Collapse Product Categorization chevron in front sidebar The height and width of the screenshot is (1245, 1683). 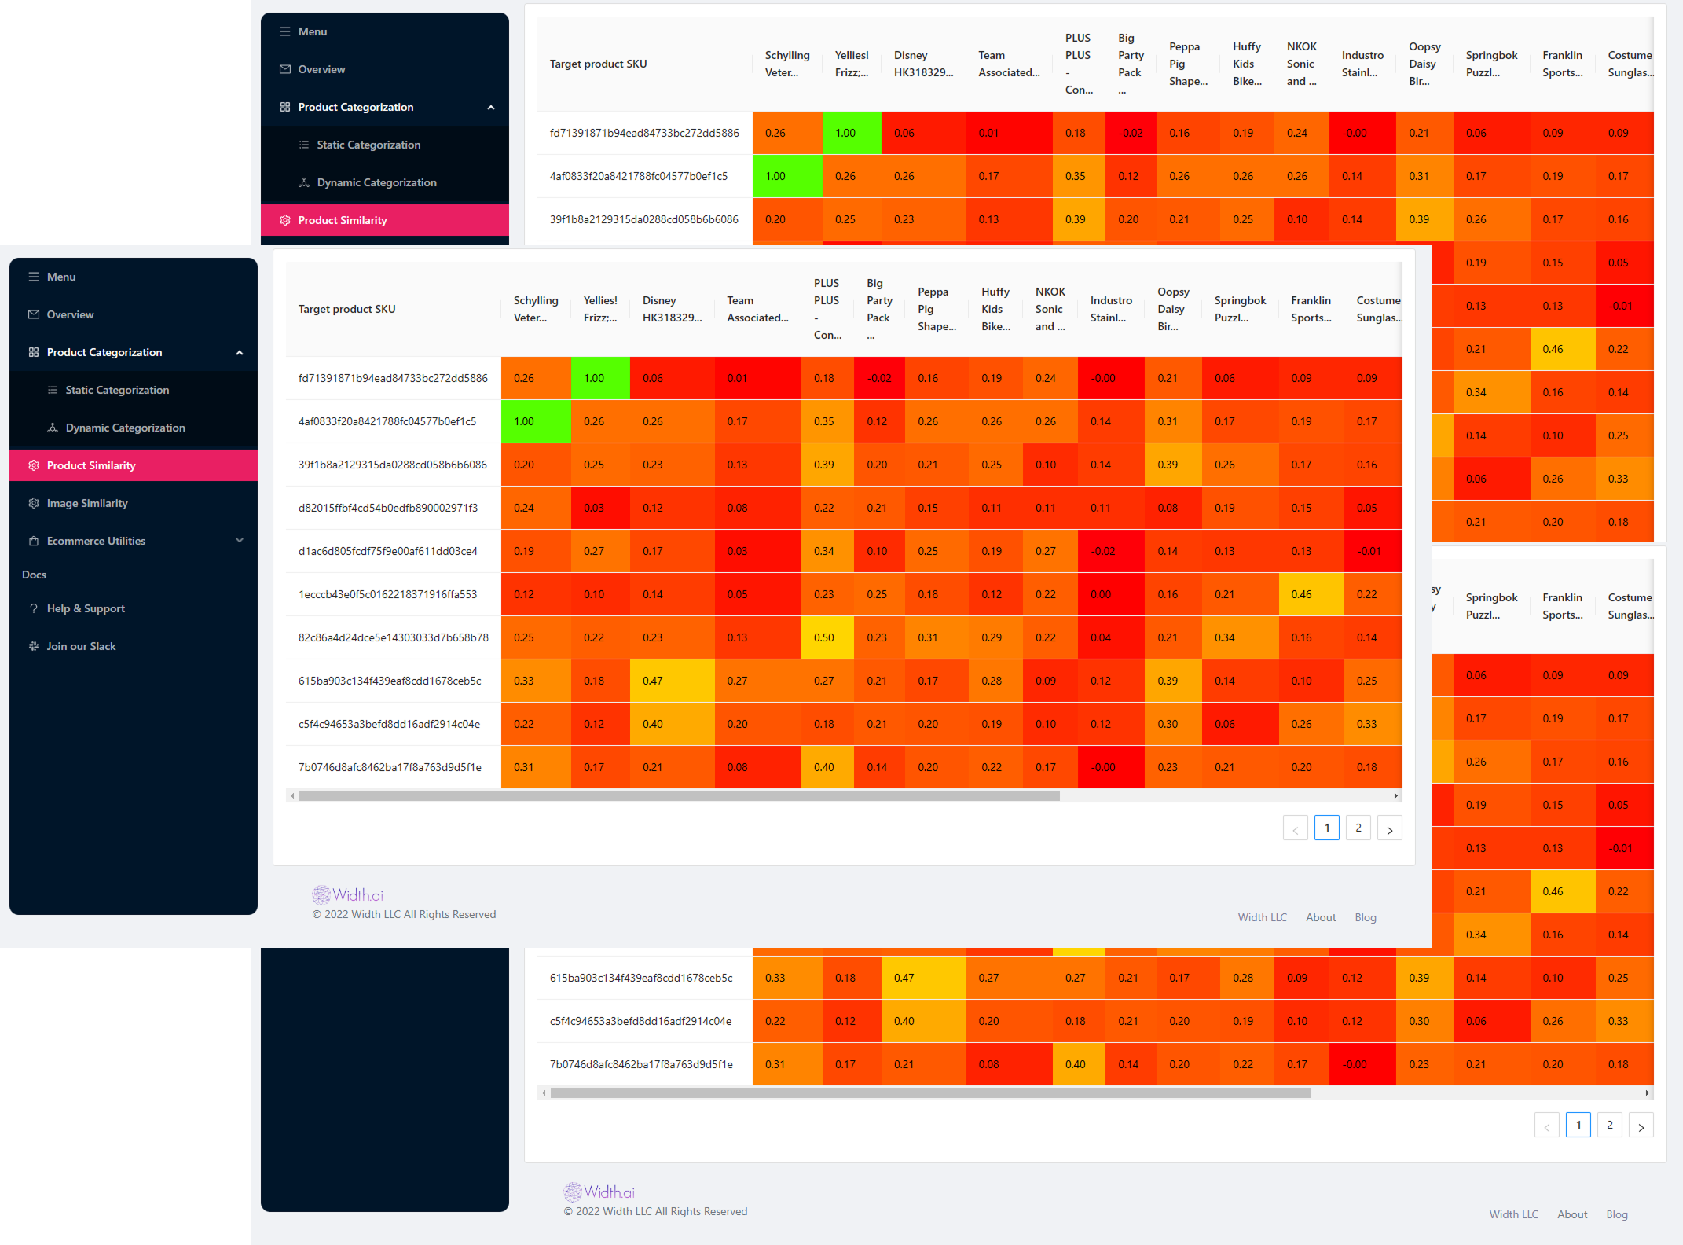[240, 352]
